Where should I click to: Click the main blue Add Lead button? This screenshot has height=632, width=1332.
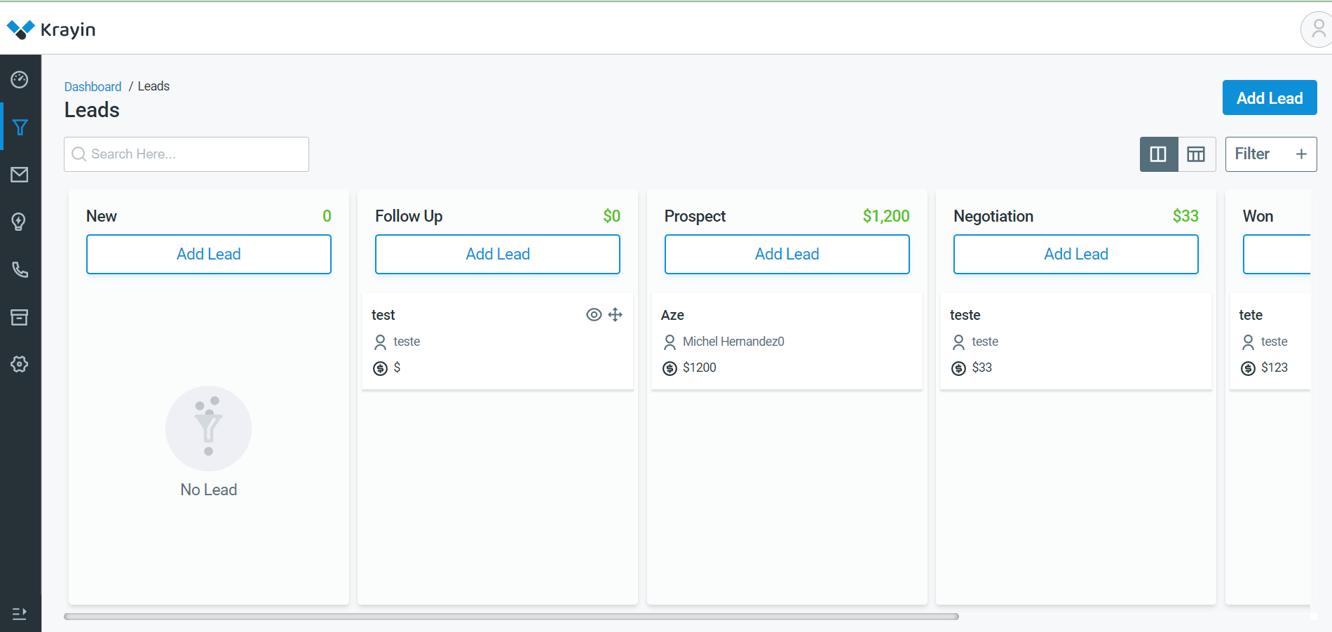tap(1270, 98)
